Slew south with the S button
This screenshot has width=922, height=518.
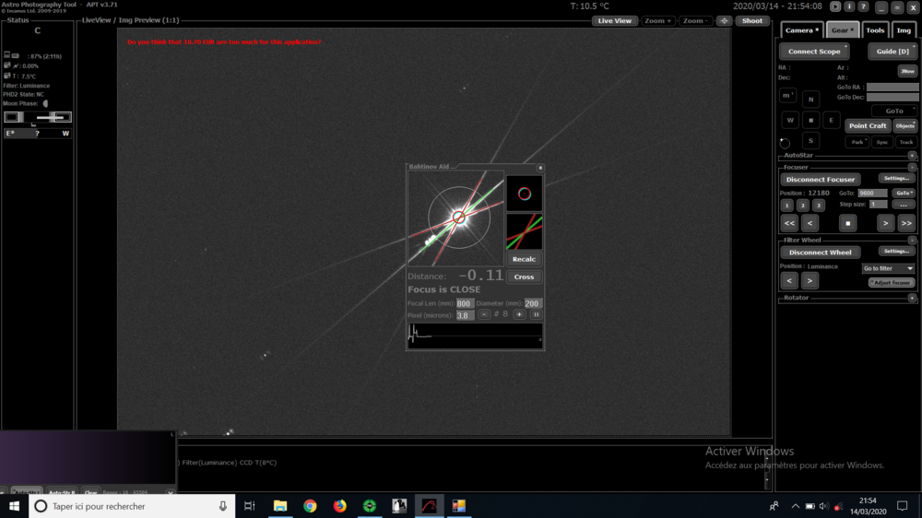click(x=810, y=140)
